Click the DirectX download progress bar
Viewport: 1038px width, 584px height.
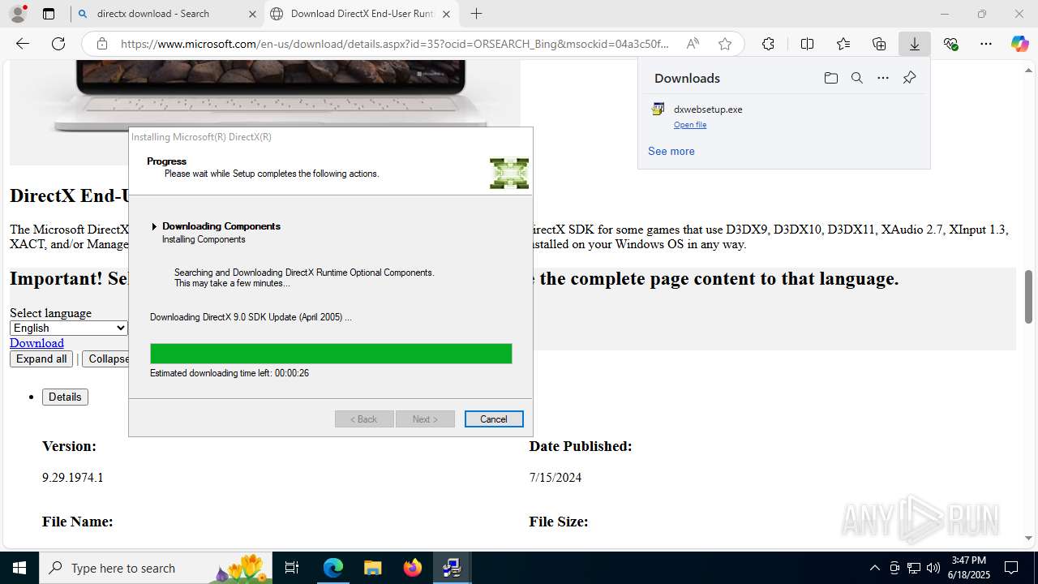click(x=331, y=354)
